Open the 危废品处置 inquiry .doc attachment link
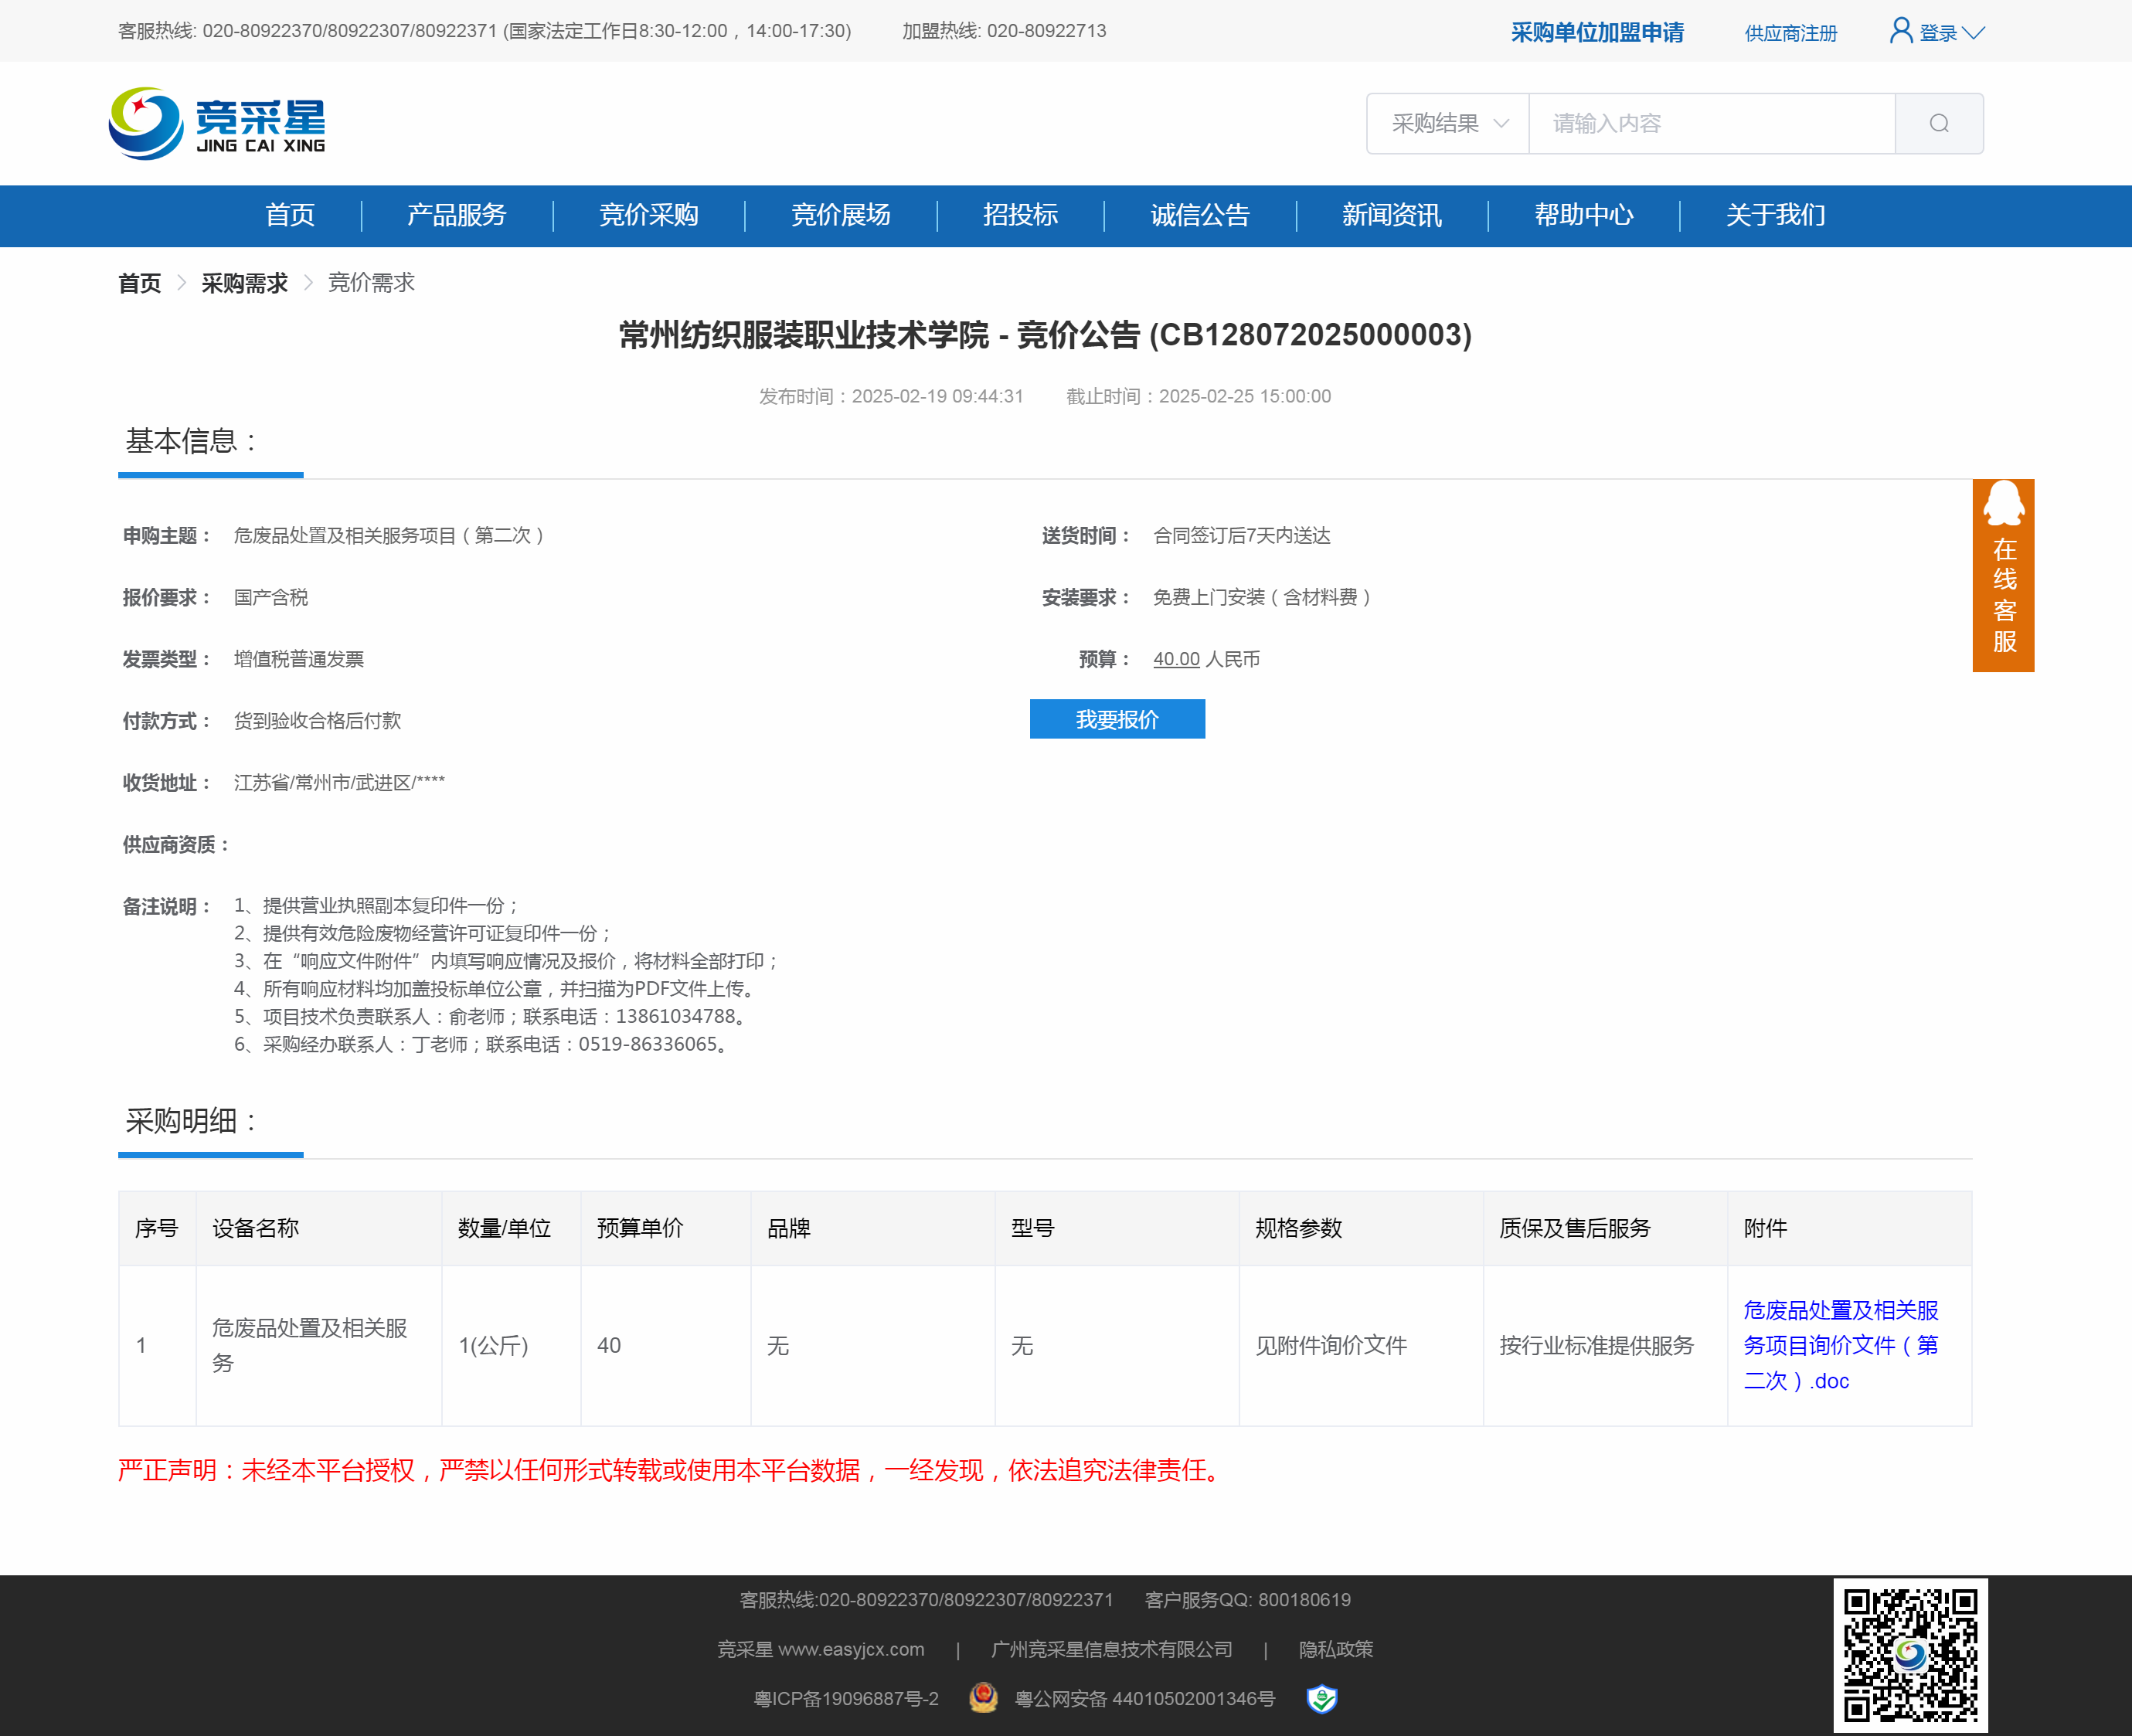2132x1736 pixels. coord(1839,1344)
